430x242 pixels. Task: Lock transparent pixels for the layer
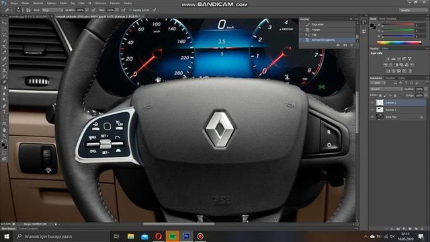tap(380, 95)
